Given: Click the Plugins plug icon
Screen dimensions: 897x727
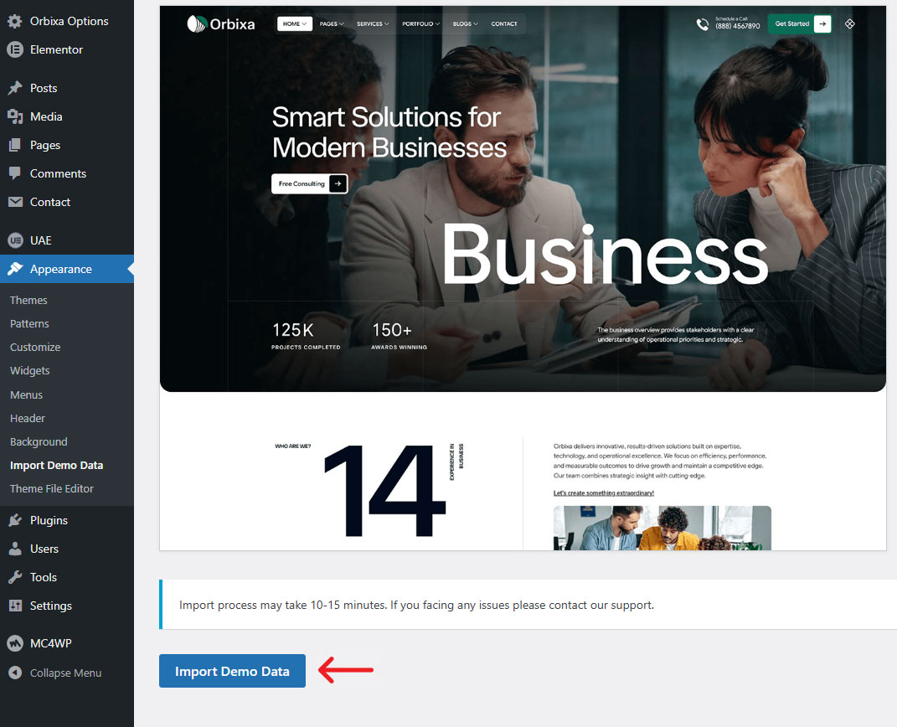Looking at the screenshot, I should tap(15, 520).
